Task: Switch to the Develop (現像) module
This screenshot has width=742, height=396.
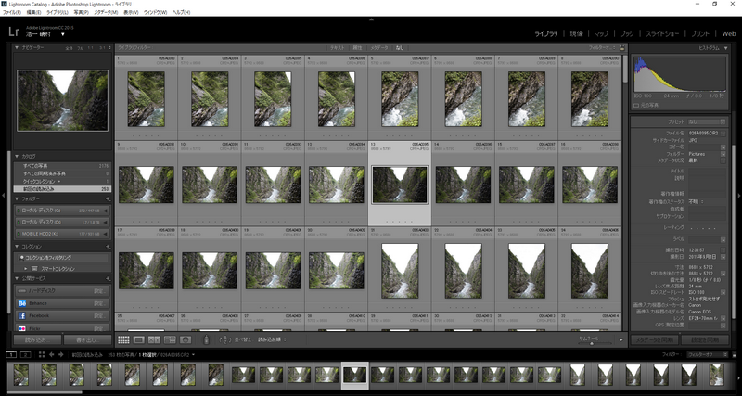Action: click(576, 34)
